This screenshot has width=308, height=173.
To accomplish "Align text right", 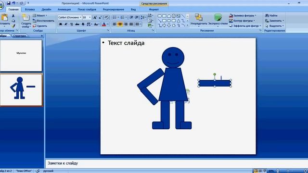I will tap(126, 24).
